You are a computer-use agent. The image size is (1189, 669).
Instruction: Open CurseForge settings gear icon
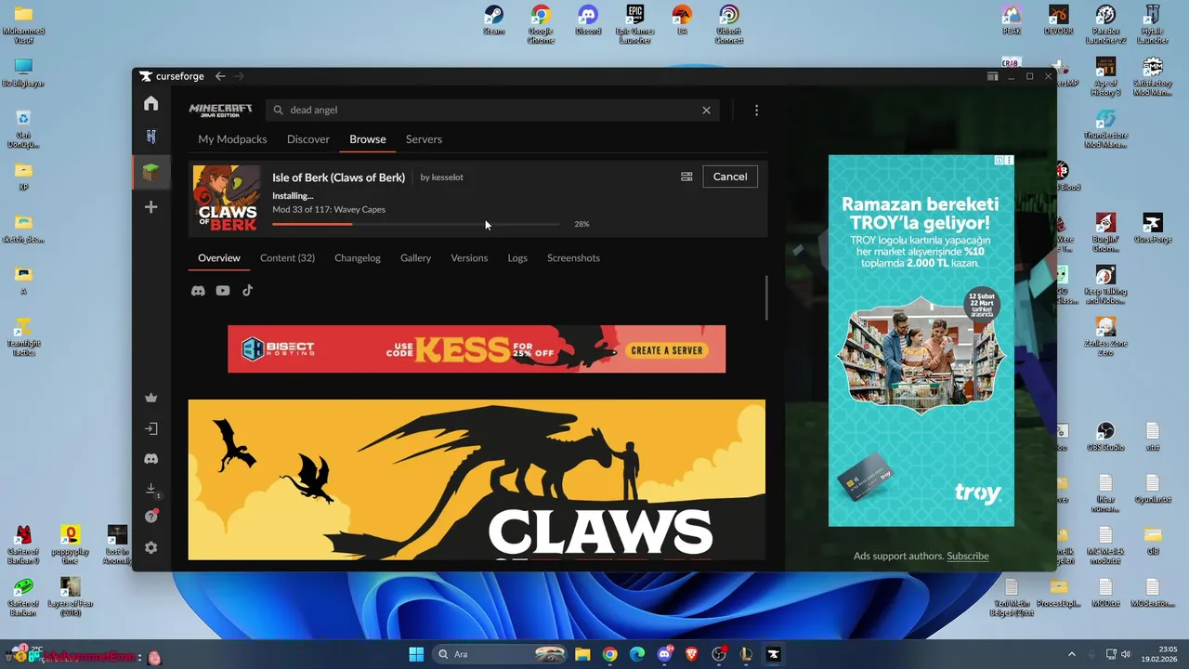pyautogui.click(x=150, y=548)
